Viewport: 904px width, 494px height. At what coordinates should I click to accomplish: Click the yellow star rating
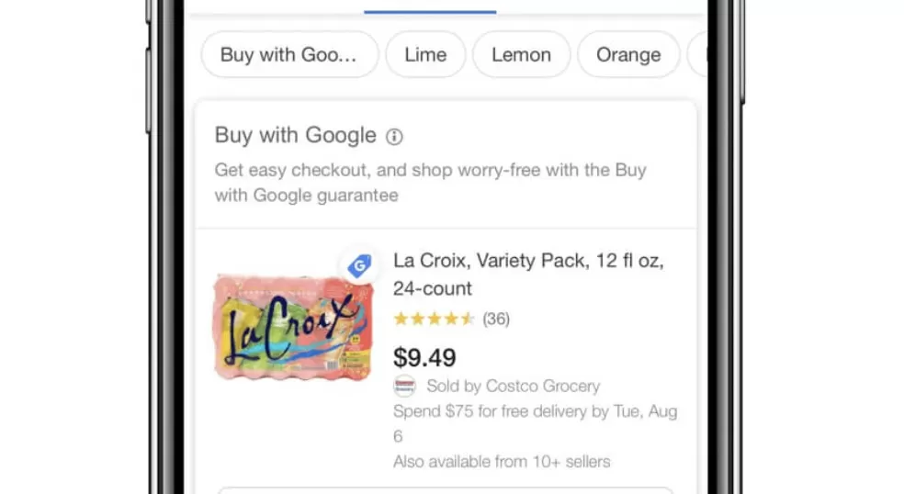(x=434, y=319)
